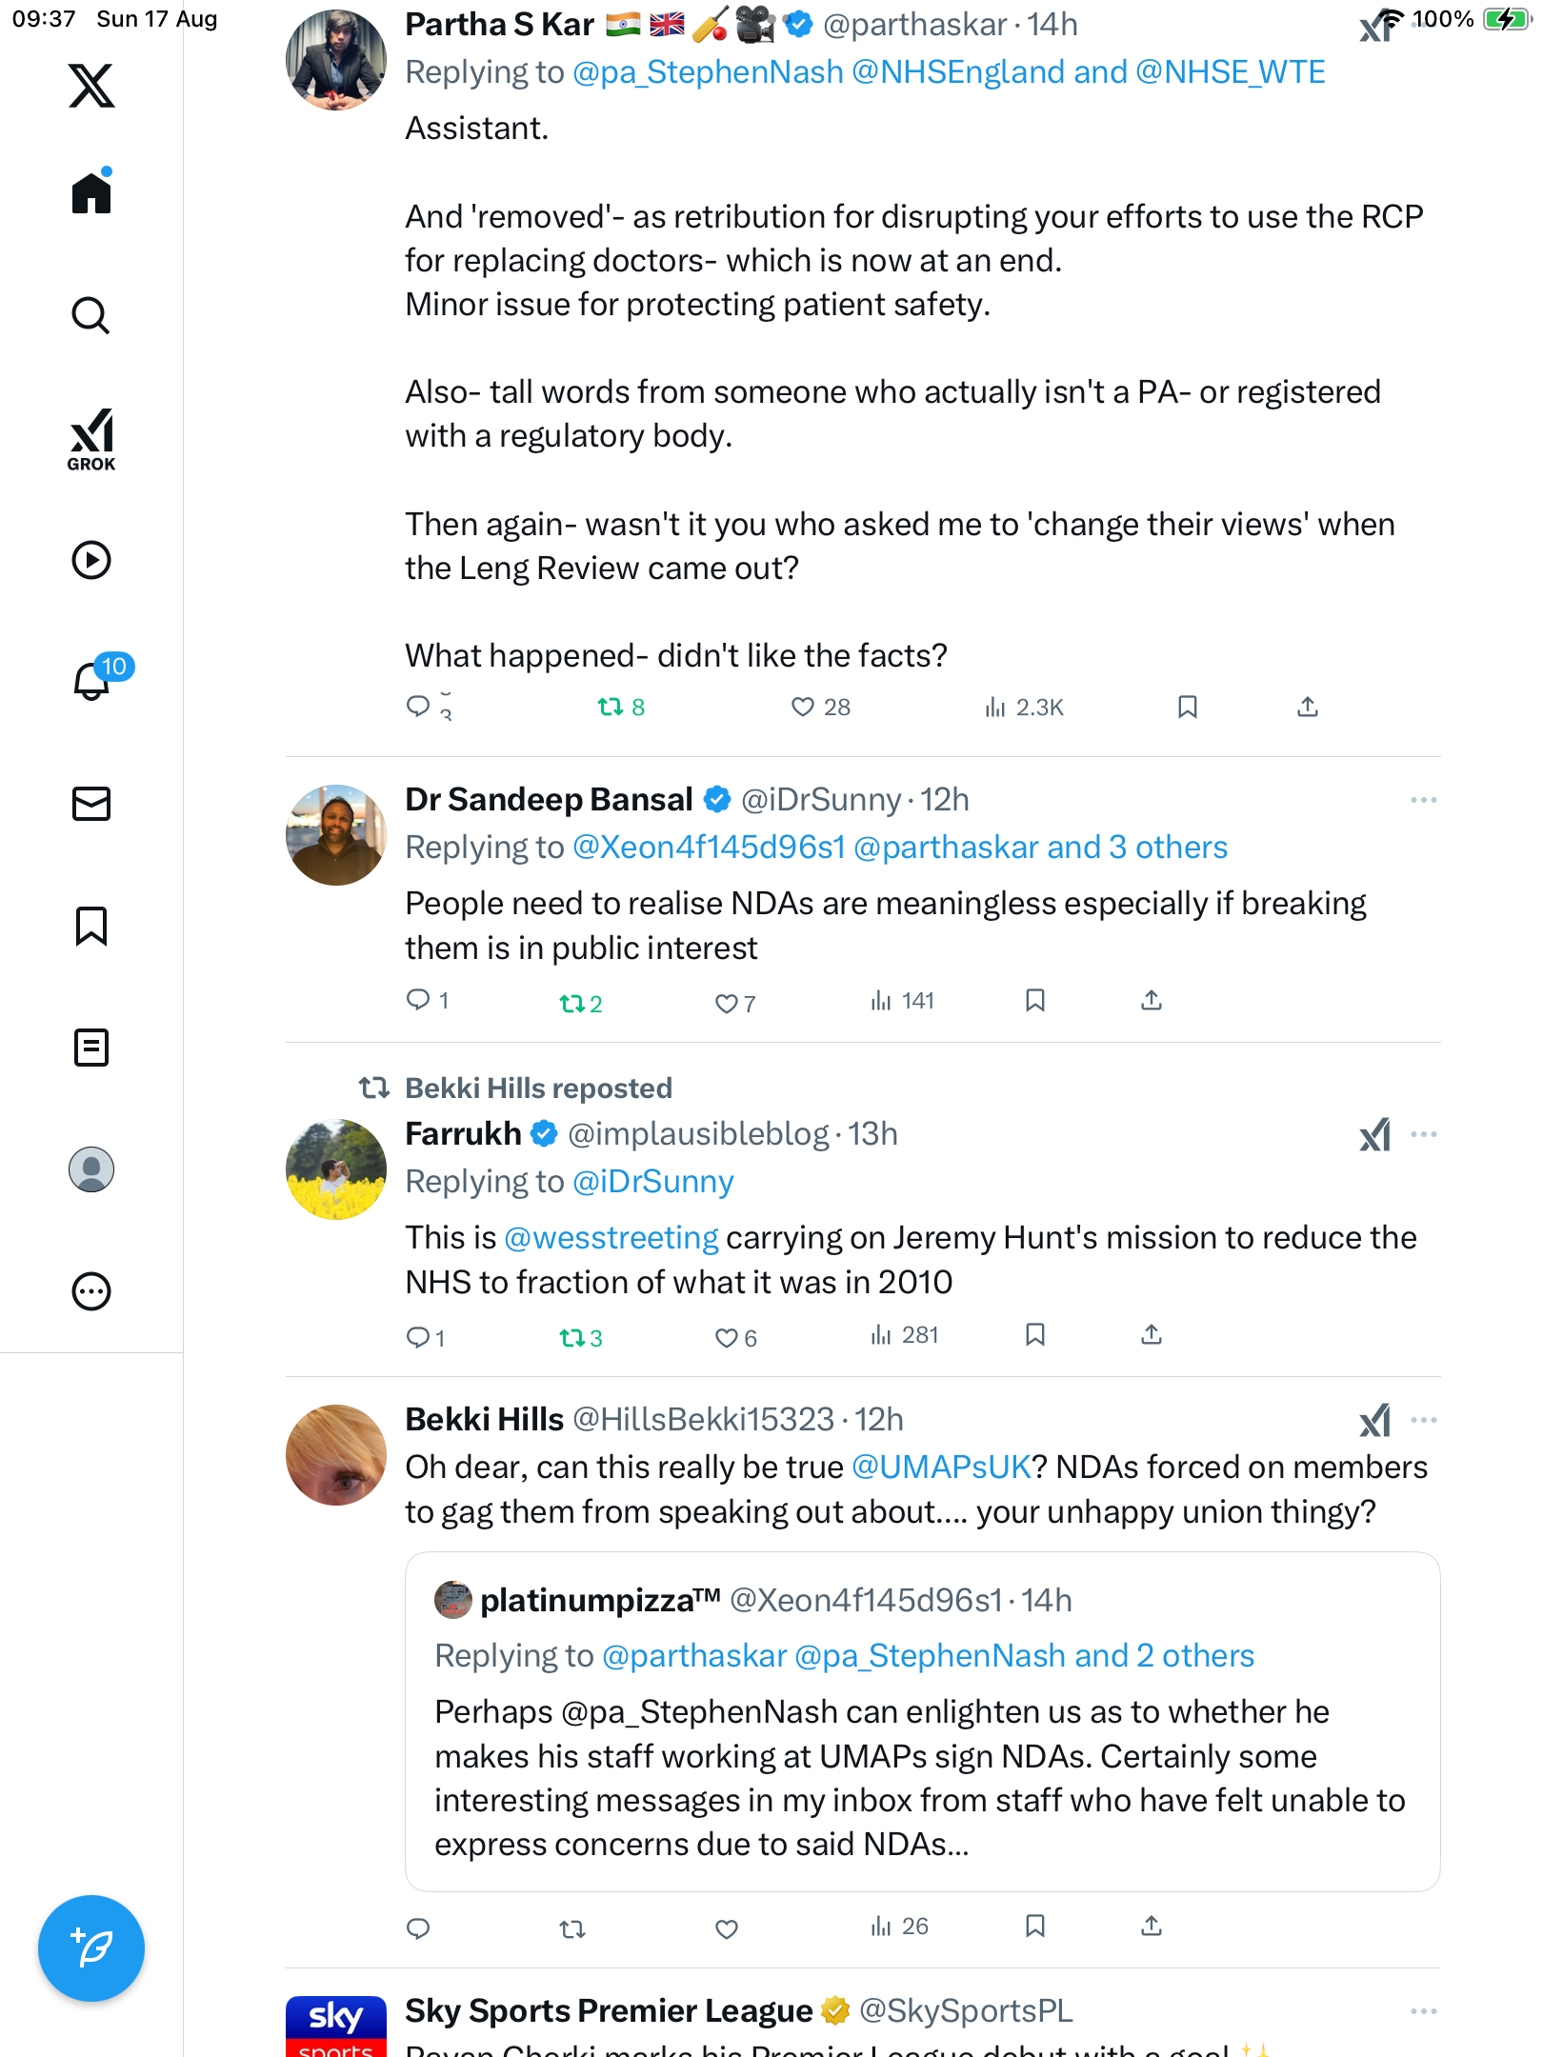This screenshot has height=2057, width=1543.
Task: Open more options on Dr Sandeep Bansal's post
Action: (x=1423, y=800)
